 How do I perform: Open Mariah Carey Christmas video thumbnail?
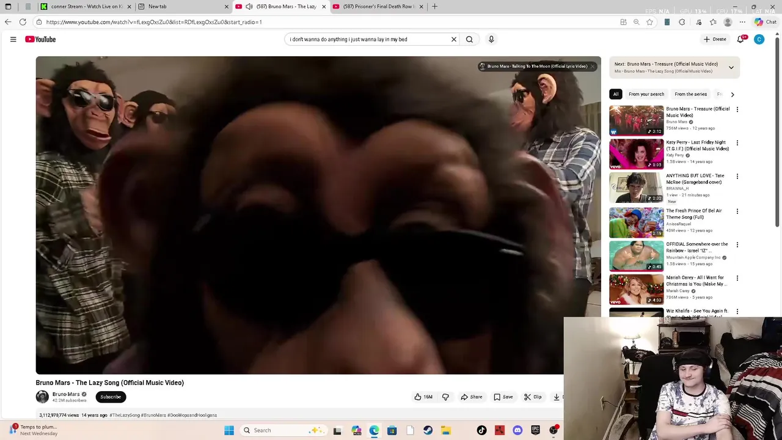[636, 290]
